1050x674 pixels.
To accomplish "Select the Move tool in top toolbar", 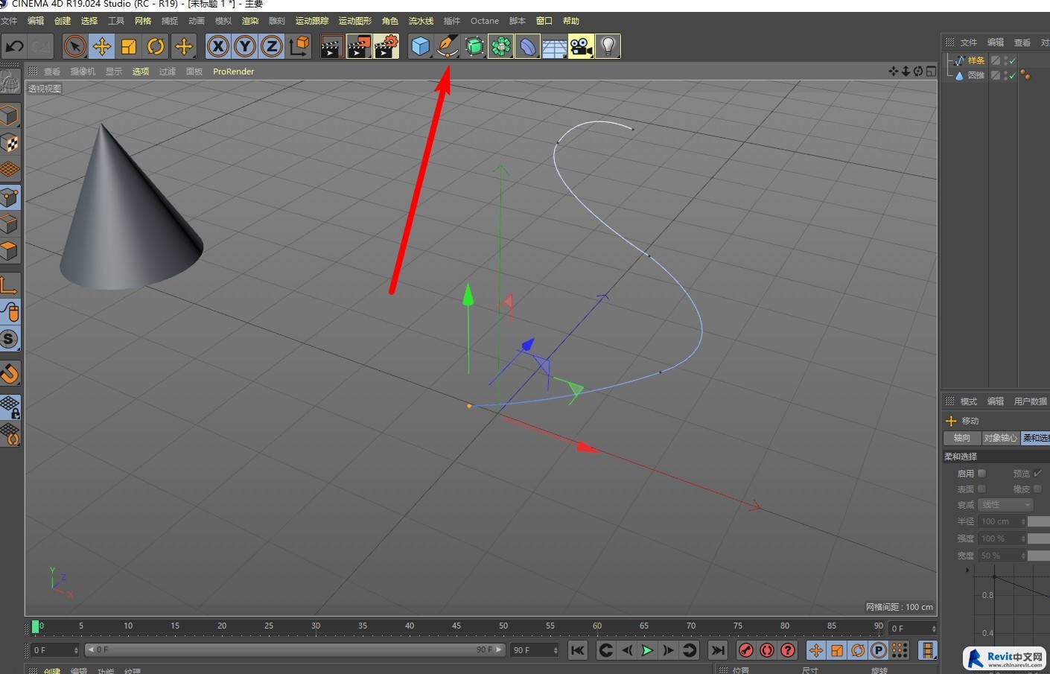I will (x=102, y=46).
